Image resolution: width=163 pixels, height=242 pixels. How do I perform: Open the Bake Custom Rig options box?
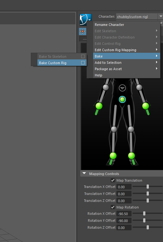pyautogui.click(x=83, y=63)
